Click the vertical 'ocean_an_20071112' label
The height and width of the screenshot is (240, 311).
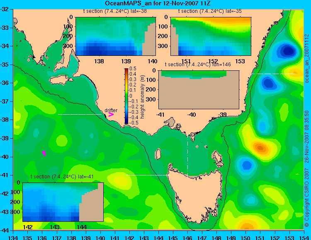(307, 59)
